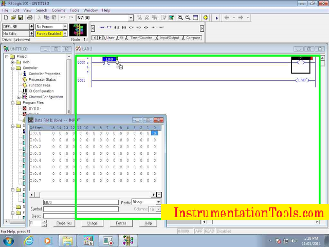
Task: Collapse the Project tree node
Action: pyautogui.click(x=7, y=57)
